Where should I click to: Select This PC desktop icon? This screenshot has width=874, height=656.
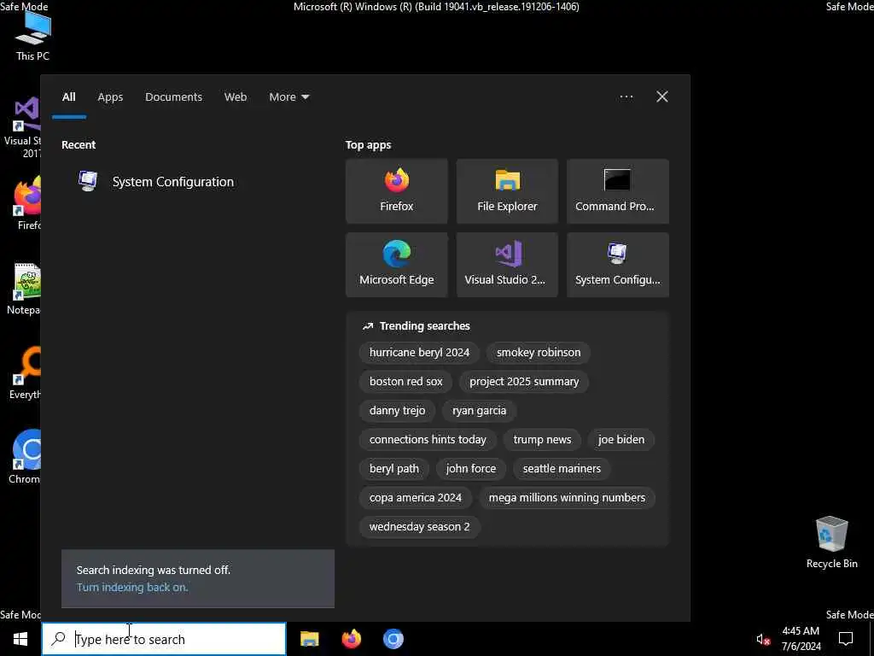32,37
